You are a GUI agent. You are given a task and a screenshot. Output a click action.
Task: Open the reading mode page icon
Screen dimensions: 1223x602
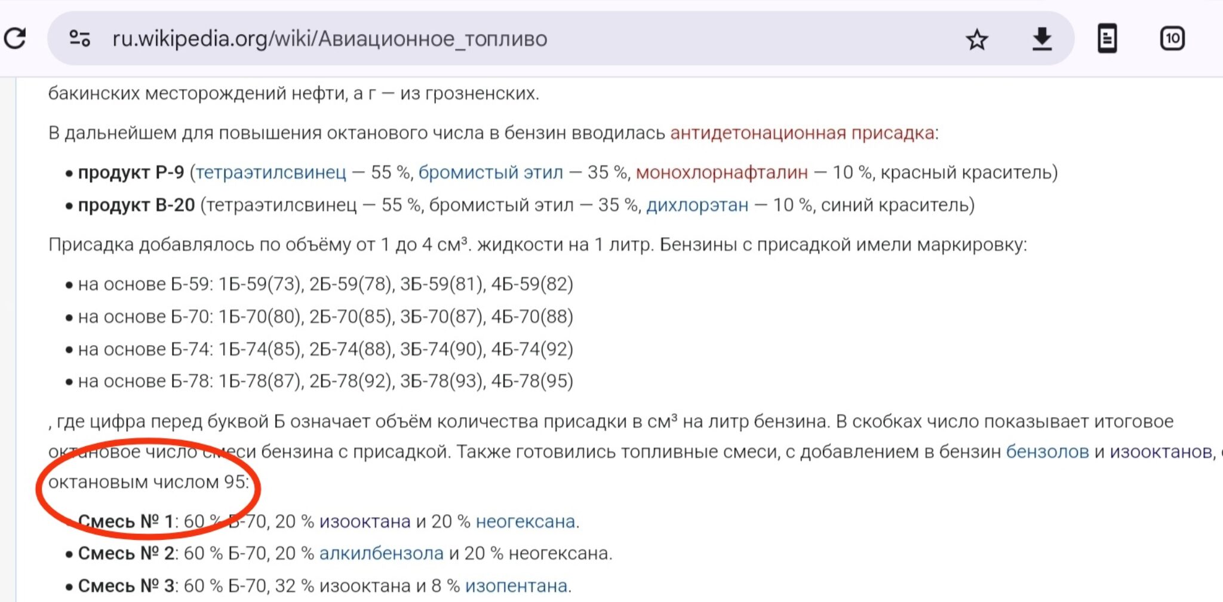(1107, 39)
